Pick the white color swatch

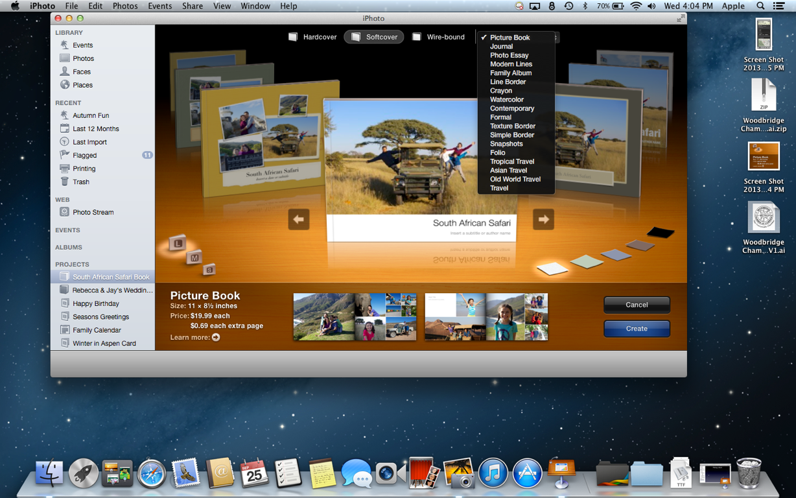[552, 268]
